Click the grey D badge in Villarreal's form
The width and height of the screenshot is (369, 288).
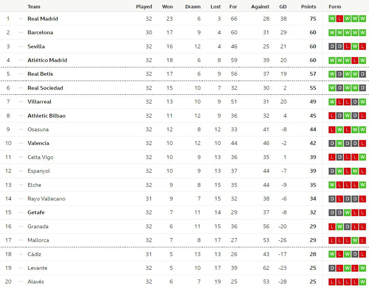355,102
